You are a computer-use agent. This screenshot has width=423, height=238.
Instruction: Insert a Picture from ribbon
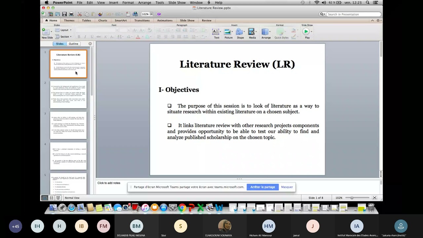pos(227,32)
